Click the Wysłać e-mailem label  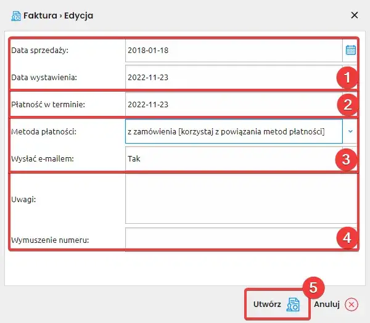tap(43, 159)
